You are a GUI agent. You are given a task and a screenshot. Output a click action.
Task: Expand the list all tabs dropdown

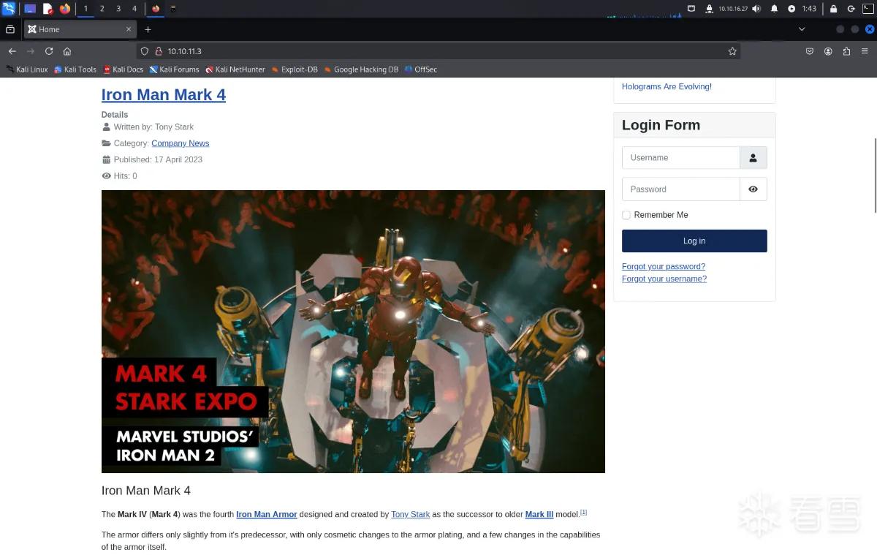(x=802, y=29)
